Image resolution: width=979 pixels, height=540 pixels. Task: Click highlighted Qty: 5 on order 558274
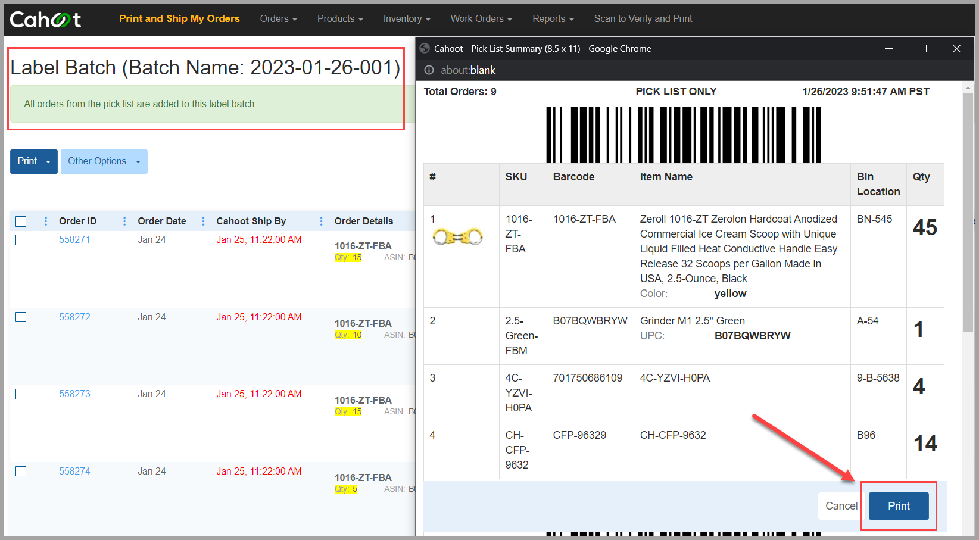click(x=346, y=489)
